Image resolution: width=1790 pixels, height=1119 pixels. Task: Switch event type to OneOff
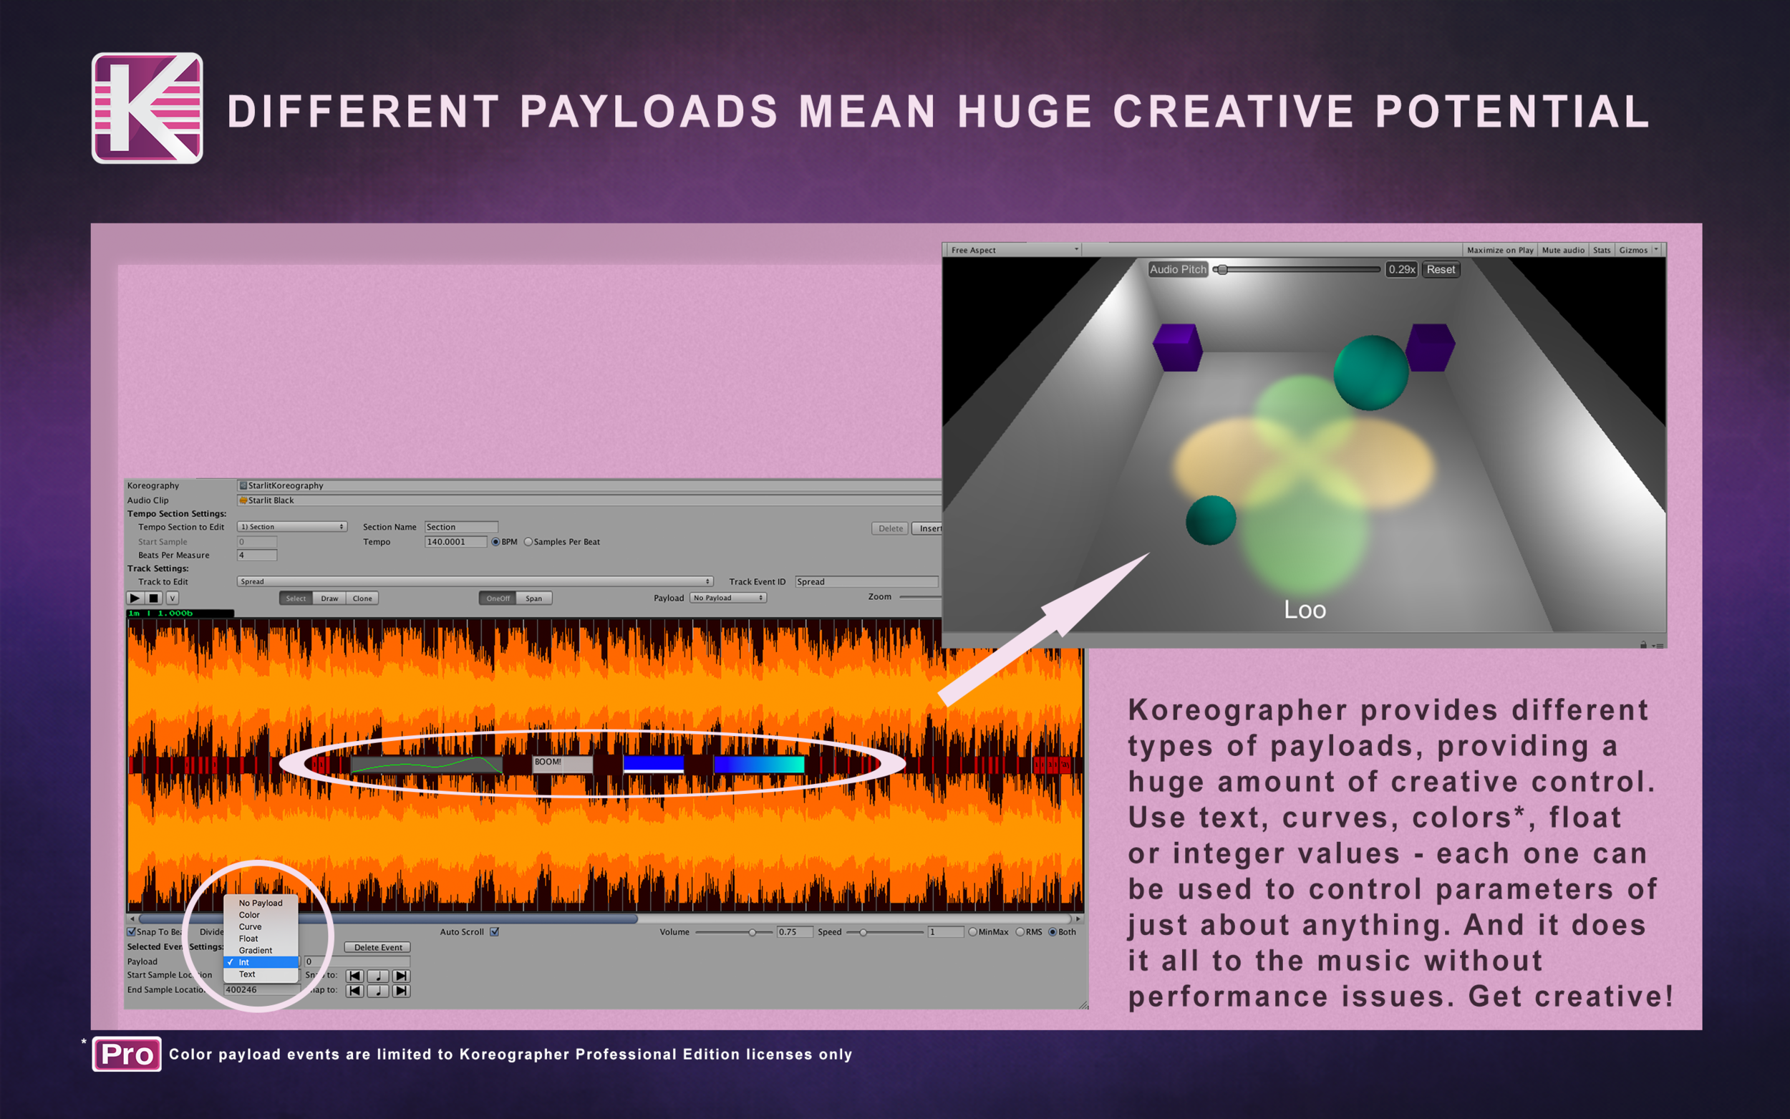[x=498, y=598]
